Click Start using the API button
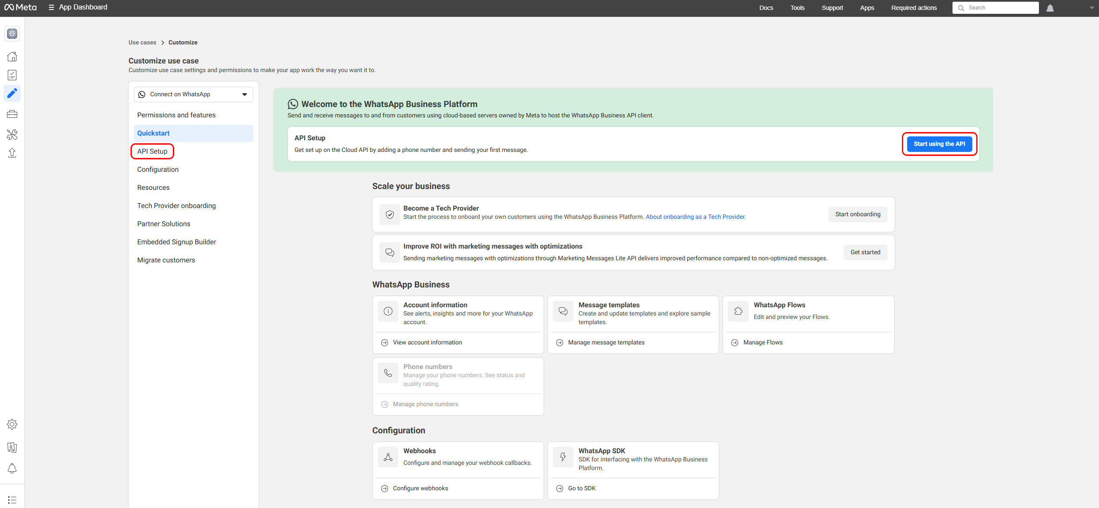1099x508 pixels. point(939,144)
